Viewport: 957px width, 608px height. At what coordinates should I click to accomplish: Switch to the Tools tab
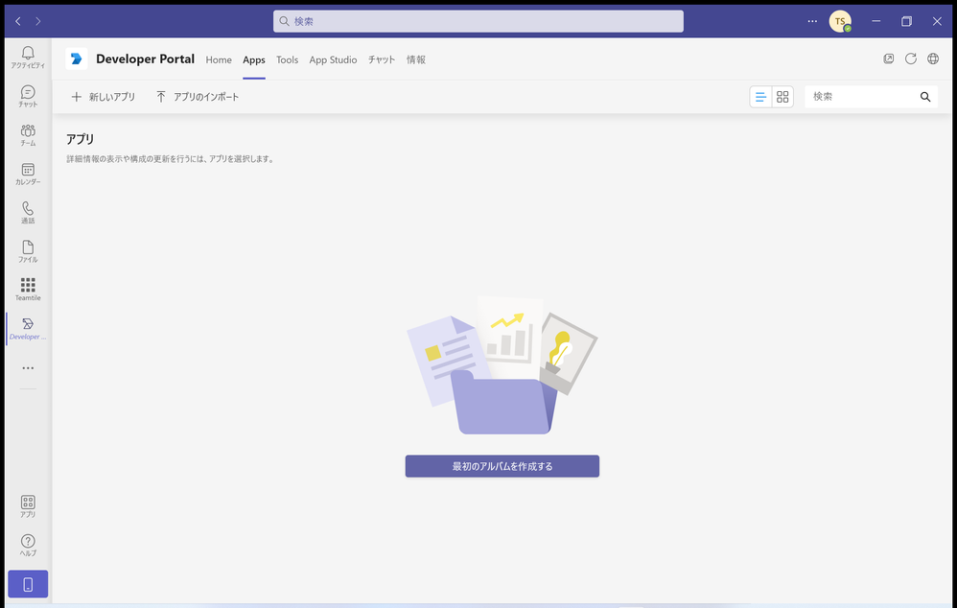[287, 59]
